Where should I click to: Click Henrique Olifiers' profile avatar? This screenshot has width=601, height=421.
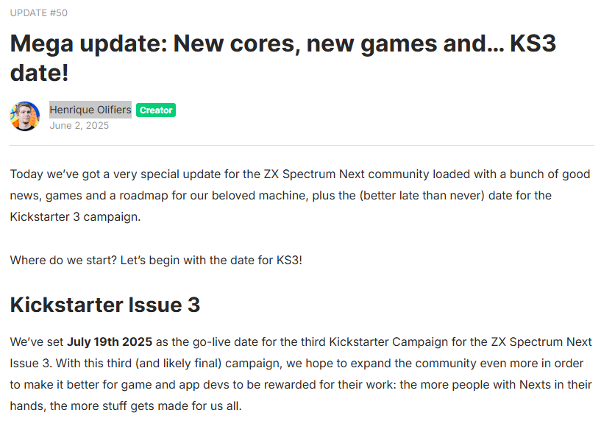point(24,116)
